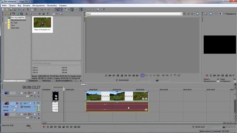Open the Файл menu

click(4, 6)
